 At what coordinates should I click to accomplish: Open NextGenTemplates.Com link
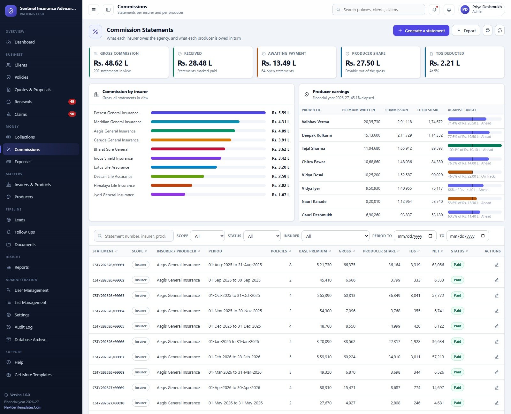[x=23, y=408]
